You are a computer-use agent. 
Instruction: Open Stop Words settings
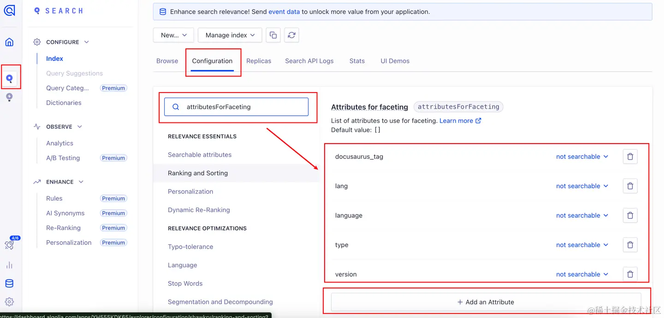click(185, 283)
